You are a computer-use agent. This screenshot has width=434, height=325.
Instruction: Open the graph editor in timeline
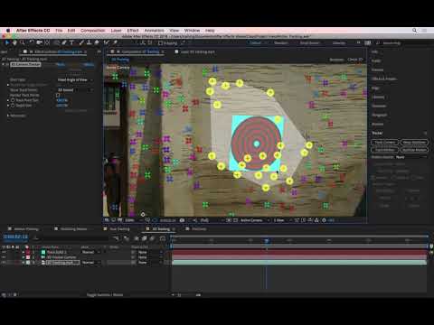click(163, 238)
